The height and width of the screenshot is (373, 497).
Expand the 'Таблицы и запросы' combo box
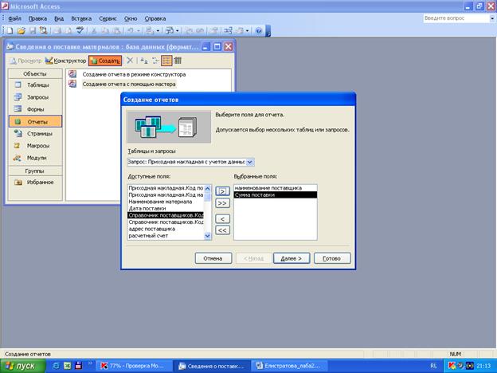click(x=250, y=162)
